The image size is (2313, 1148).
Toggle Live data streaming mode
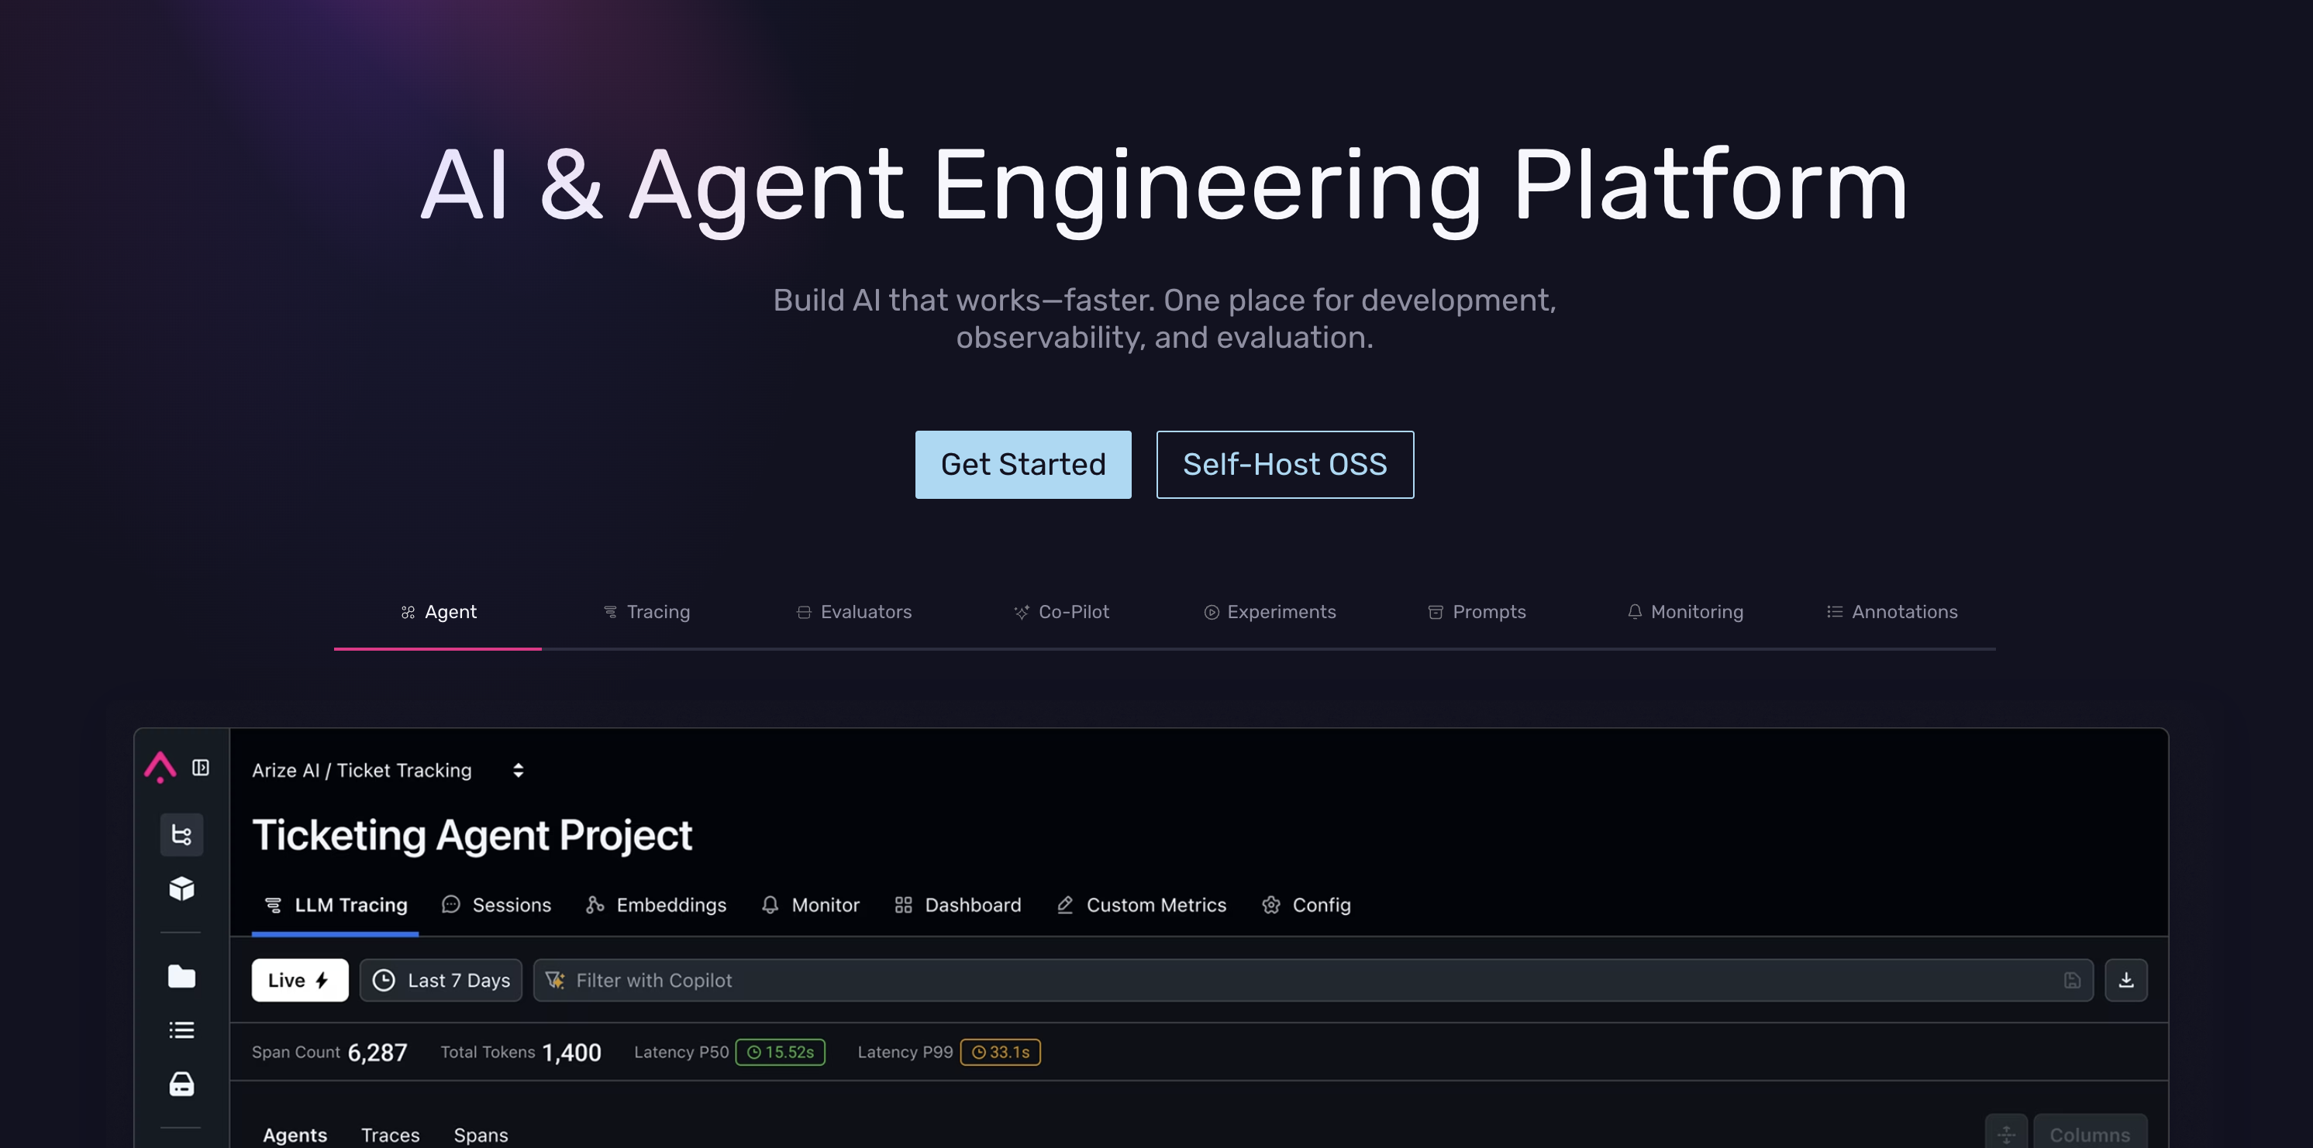(299, 980)
